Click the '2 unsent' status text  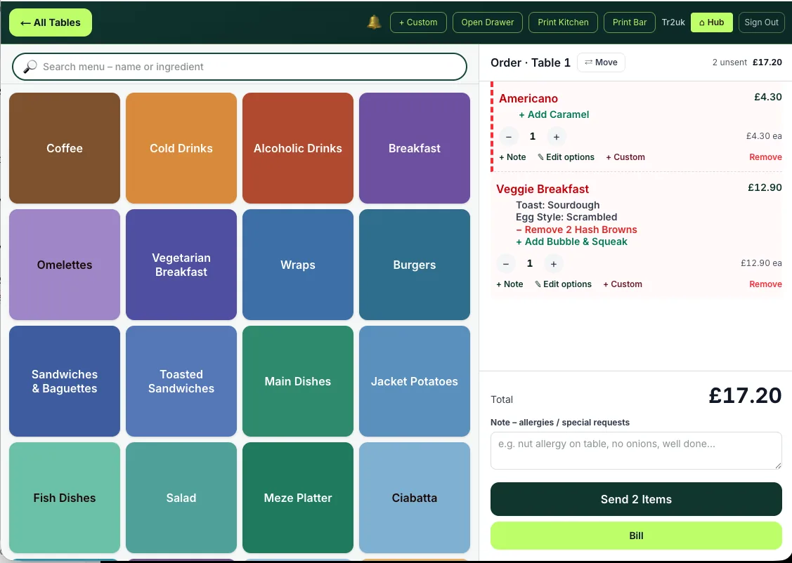click(x=729, y=62)
